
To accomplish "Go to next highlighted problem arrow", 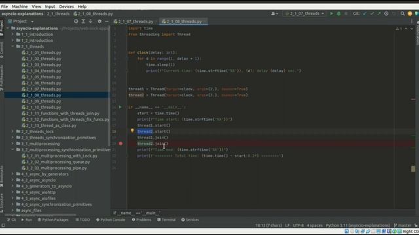I will click(412, 29).
